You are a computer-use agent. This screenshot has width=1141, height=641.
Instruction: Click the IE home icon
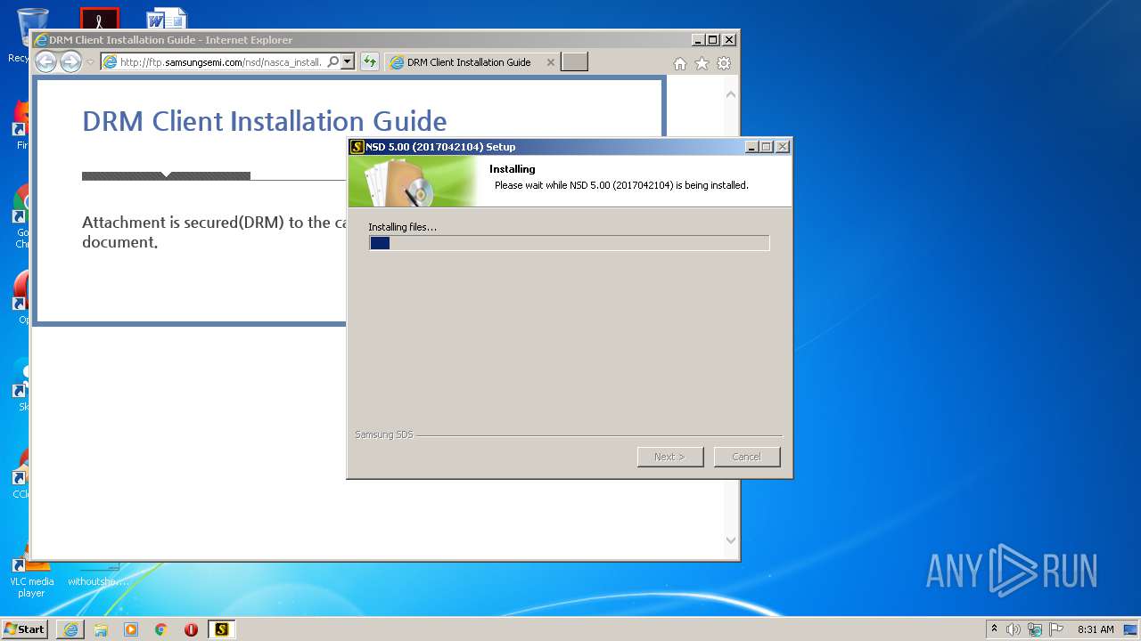680,63
